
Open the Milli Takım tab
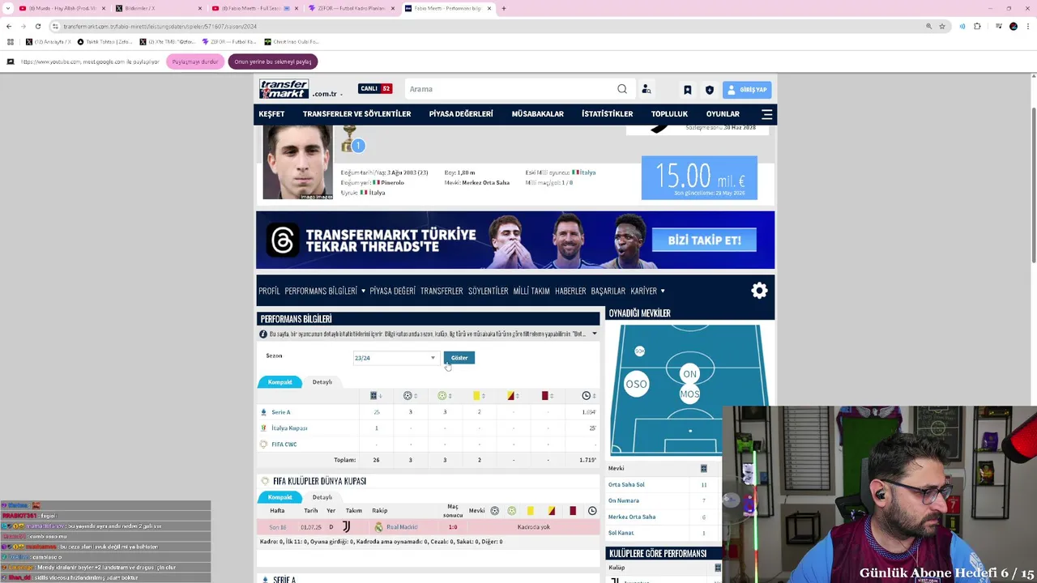pyautogui.click(x=531, y=291)
